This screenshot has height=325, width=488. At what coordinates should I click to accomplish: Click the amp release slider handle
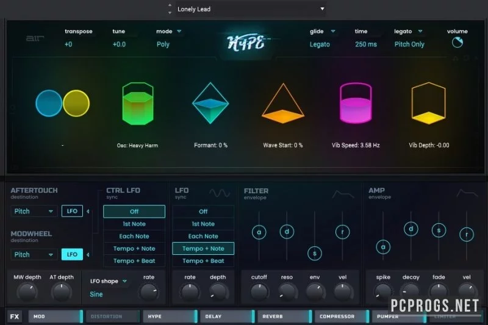click(467, 235)
